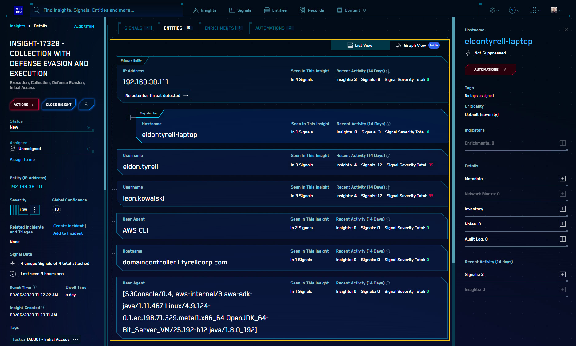Screen dimensions: 576x346
Task: Switch to the SIGNALS tab
Action: point(134,28)
